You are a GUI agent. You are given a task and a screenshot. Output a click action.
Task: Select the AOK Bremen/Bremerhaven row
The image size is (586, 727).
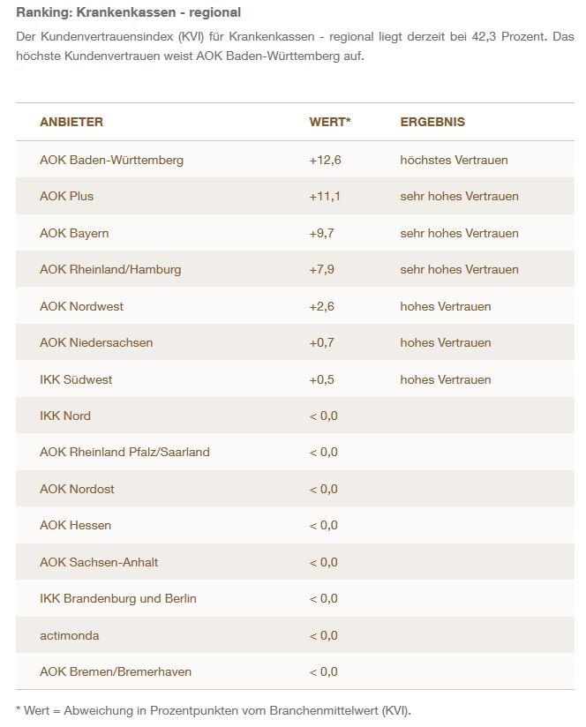[x=116, y=671]
